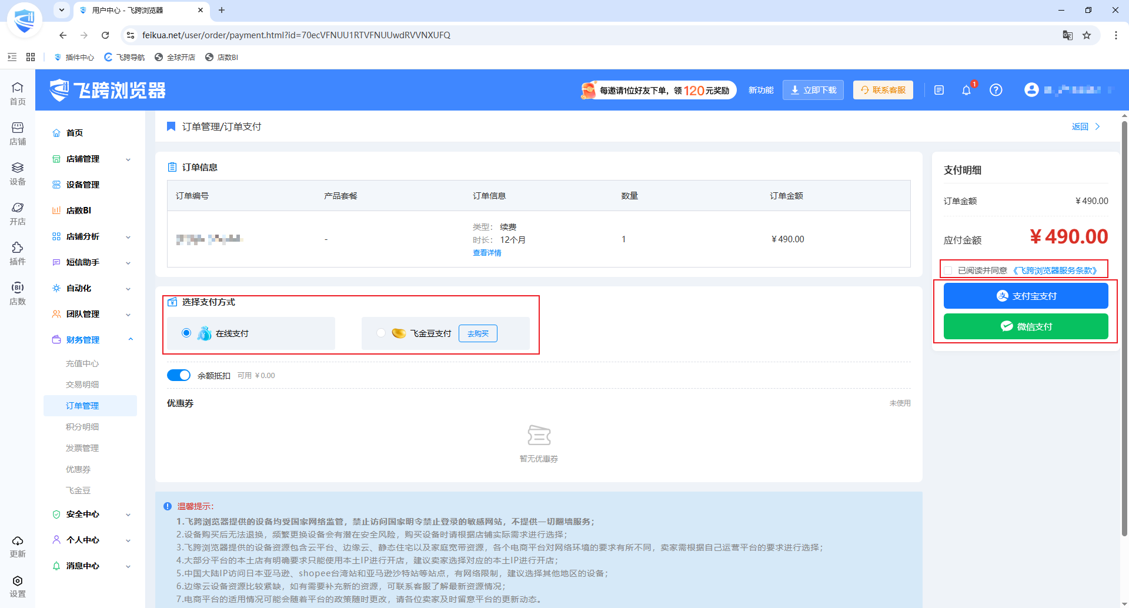Expand the 个人中心 menu
1129x608 pixels.
tap(91, 540)
